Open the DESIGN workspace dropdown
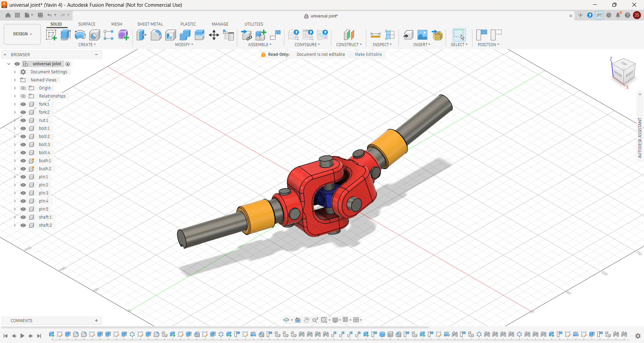Viewport: 644px width, 343px height. pyautogui.click(x=23, y=34)
